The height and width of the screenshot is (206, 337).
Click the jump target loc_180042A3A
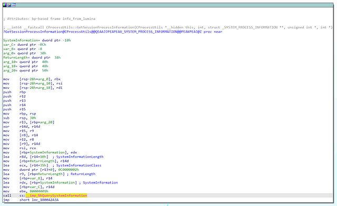[45, 200]
